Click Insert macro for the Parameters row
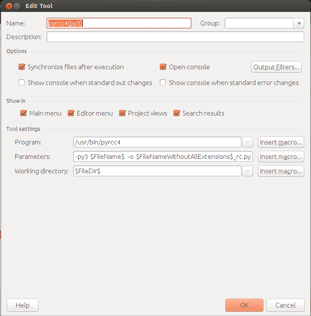311x316 pixels. [281, 157]
